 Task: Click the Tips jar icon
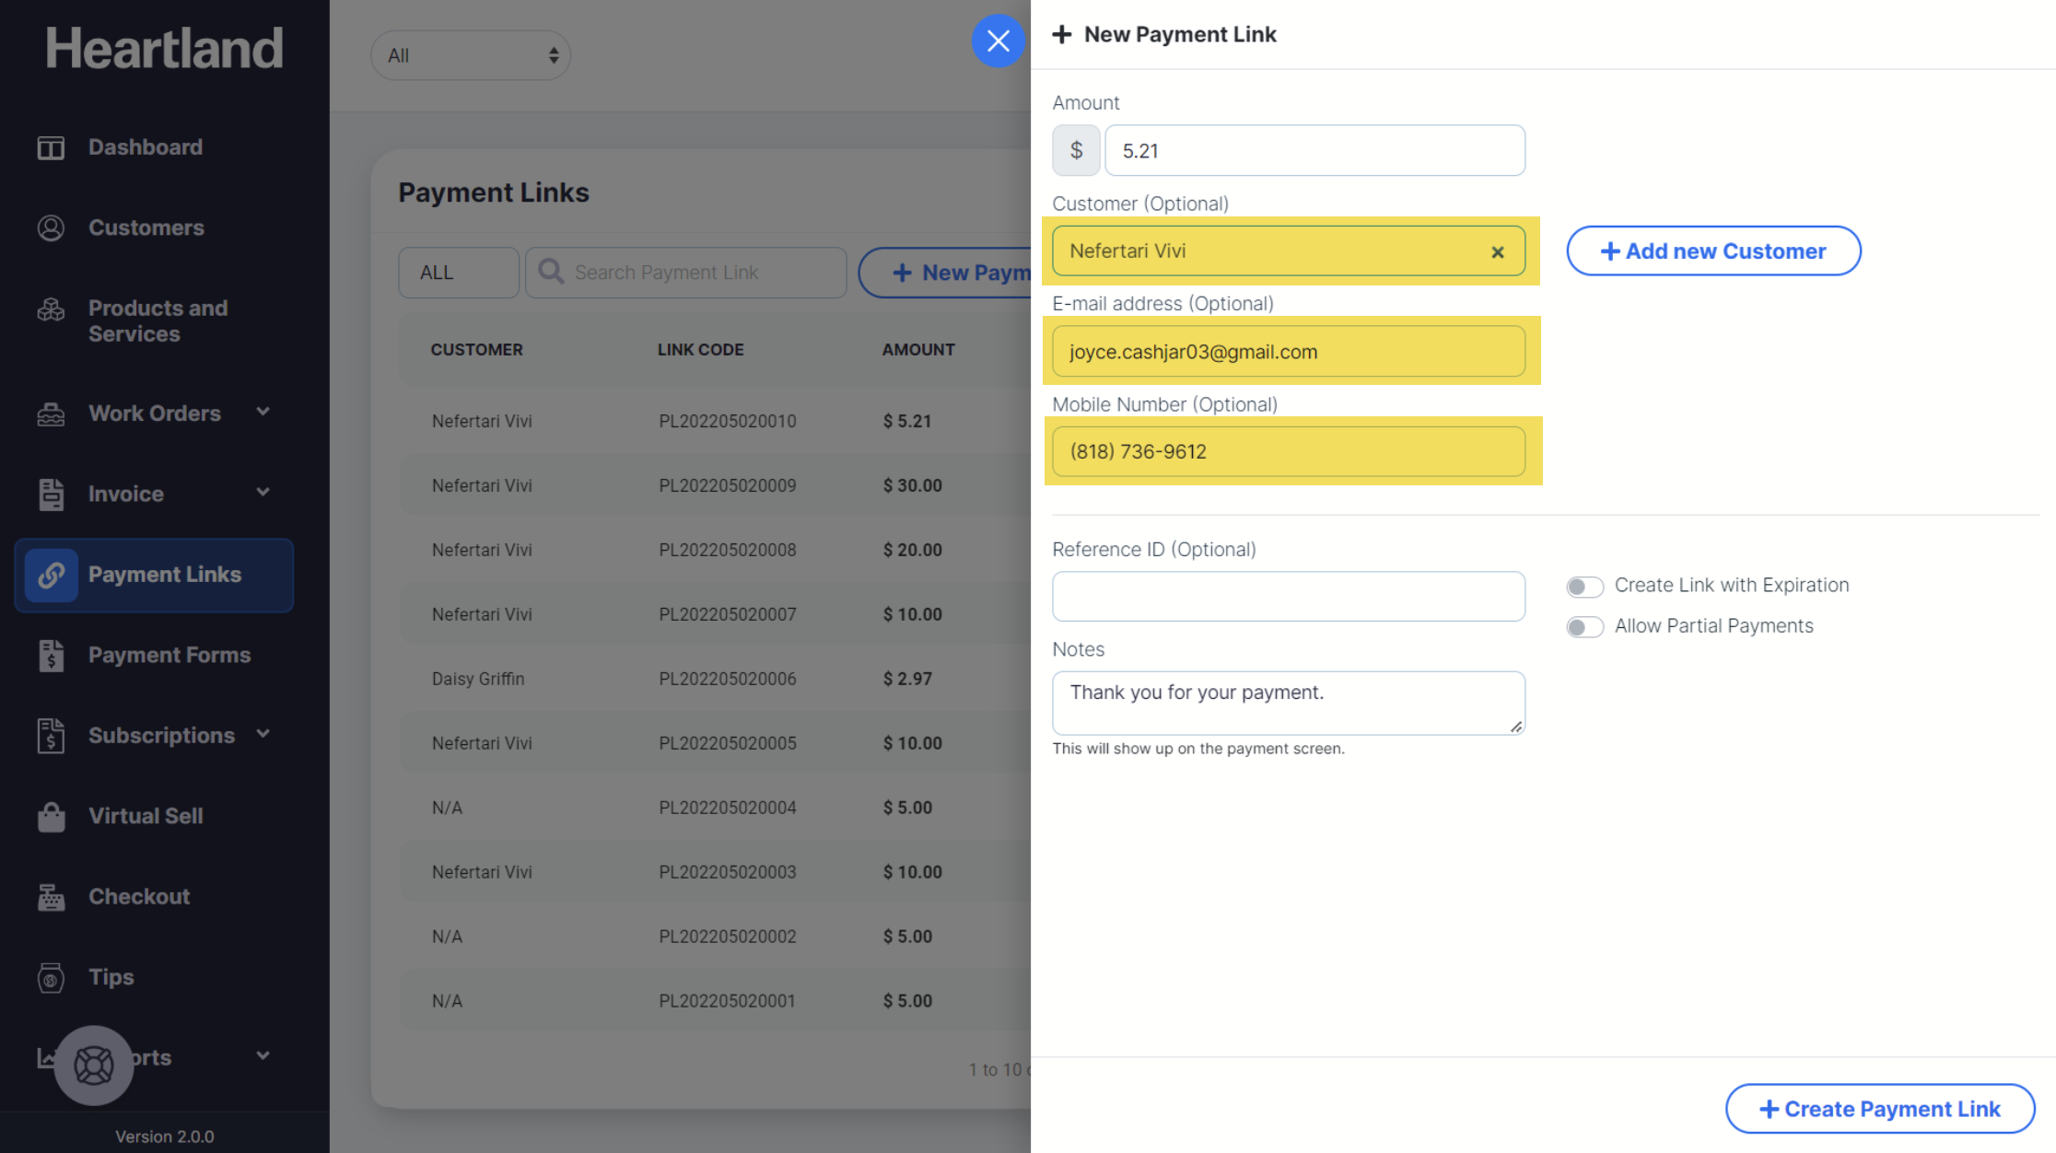(x=51, y=977)
